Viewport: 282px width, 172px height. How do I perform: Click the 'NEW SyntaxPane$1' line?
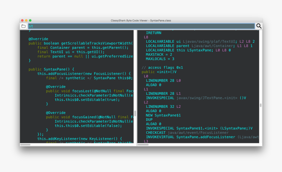coord(163,115)
